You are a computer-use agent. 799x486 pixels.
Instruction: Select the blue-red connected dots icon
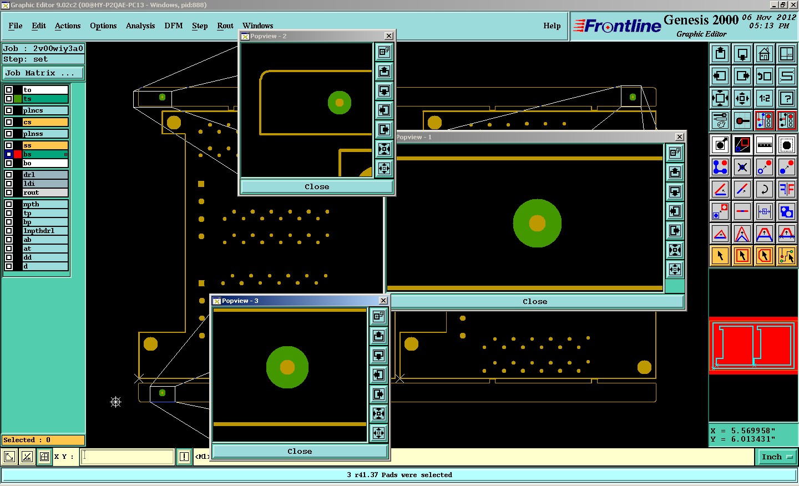[720, 167]
